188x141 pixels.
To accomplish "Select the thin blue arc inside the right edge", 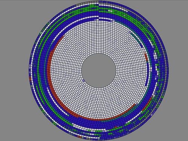I will pyautogui.click(x=147, y=74).
